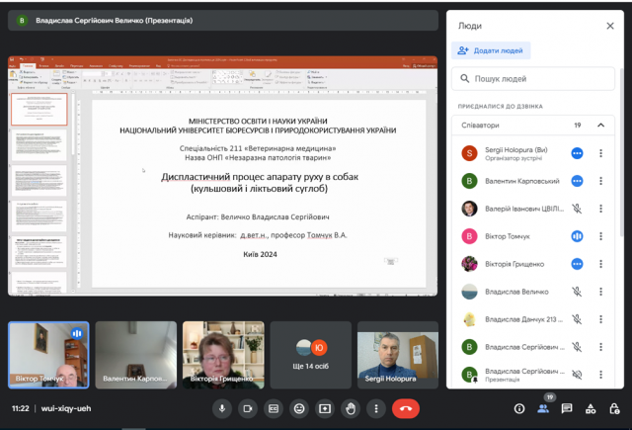Click the slide title Диспластичний процес
Screen dimensions: 632x430
tap(260, 182)
